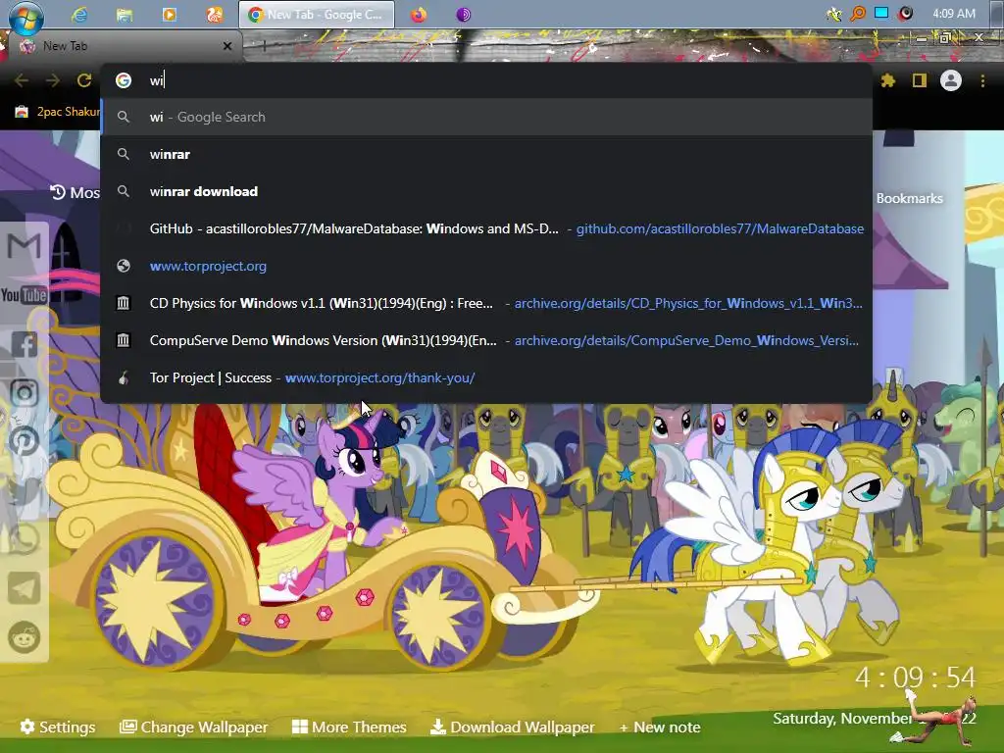Open the 2pac Shakur bookmark
The width and height of the screenshot is (1004, 753).
58,112
